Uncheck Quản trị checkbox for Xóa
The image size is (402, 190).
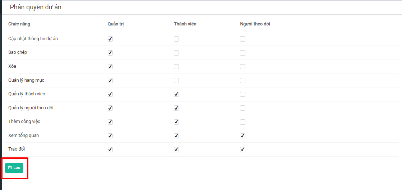[x=110, y=67]
